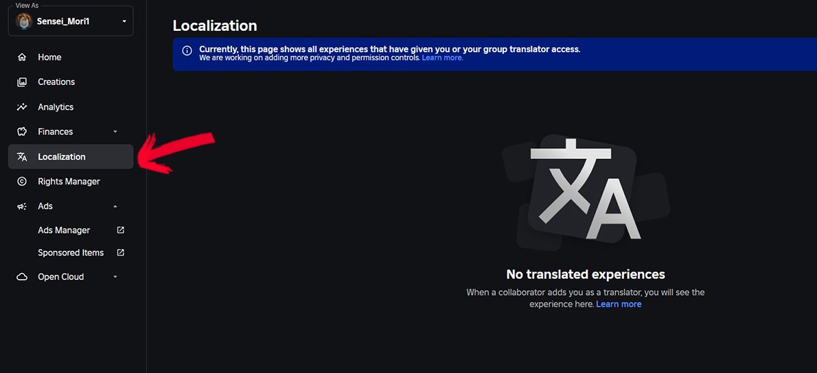Open Sponsored Items entry
Image resolution: width=817 pixels, height=373 pixels.
[70, 252]
